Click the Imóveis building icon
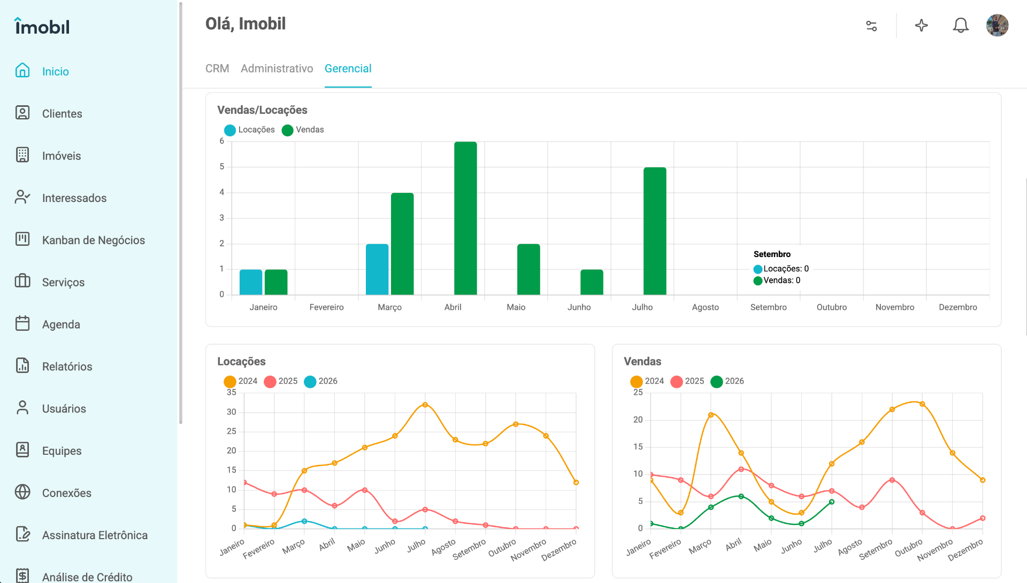Image resolution: width=1027 pixels, height=583 pixels. 22,155
